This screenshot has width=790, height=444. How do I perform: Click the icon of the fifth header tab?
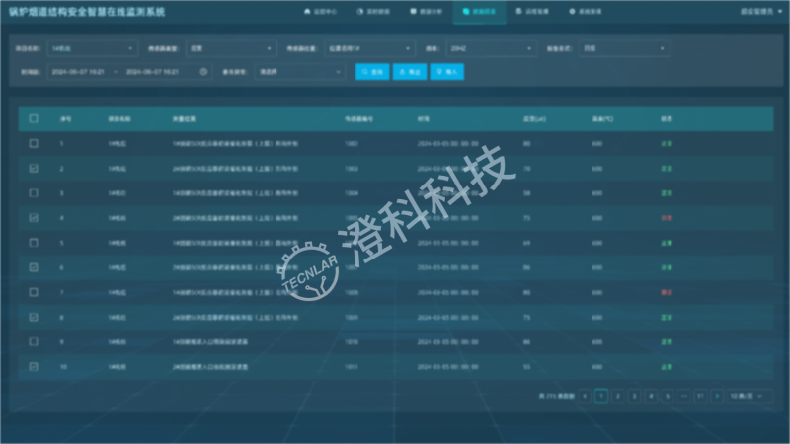click(517, 12)
